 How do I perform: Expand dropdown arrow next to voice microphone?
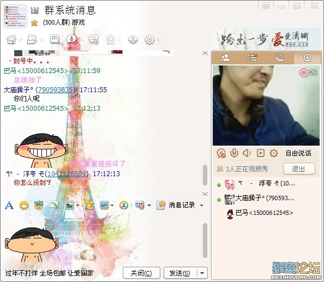point(81,40)
